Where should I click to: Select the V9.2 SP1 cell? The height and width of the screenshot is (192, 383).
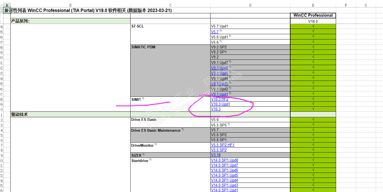[250, 52]
